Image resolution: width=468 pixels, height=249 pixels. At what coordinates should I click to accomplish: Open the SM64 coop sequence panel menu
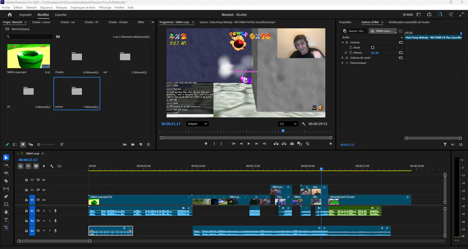coord(43,153)
